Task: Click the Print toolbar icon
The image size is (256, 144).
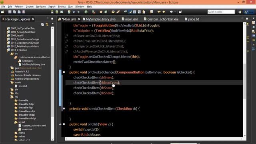Action: [19, 12]
